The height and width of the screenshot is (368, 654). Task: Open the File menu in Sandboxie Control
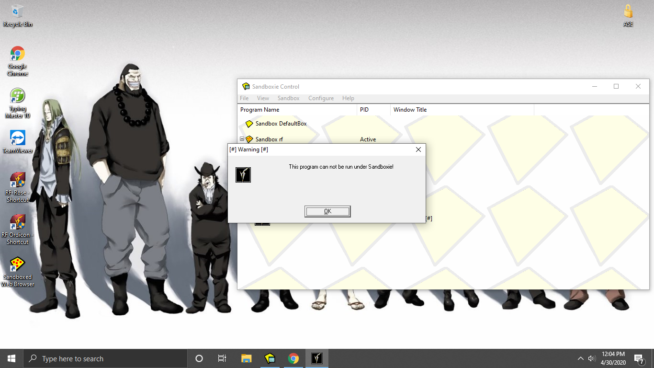click(x=244, y=98)
